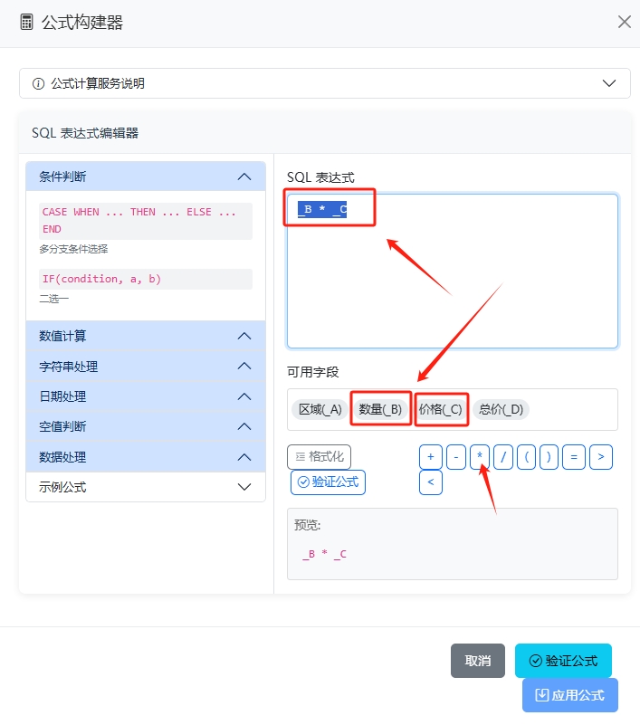The width and height of the screenshot is (640, 725).
Task: Insert the multiply * operator
Action: tap(480, 457)
